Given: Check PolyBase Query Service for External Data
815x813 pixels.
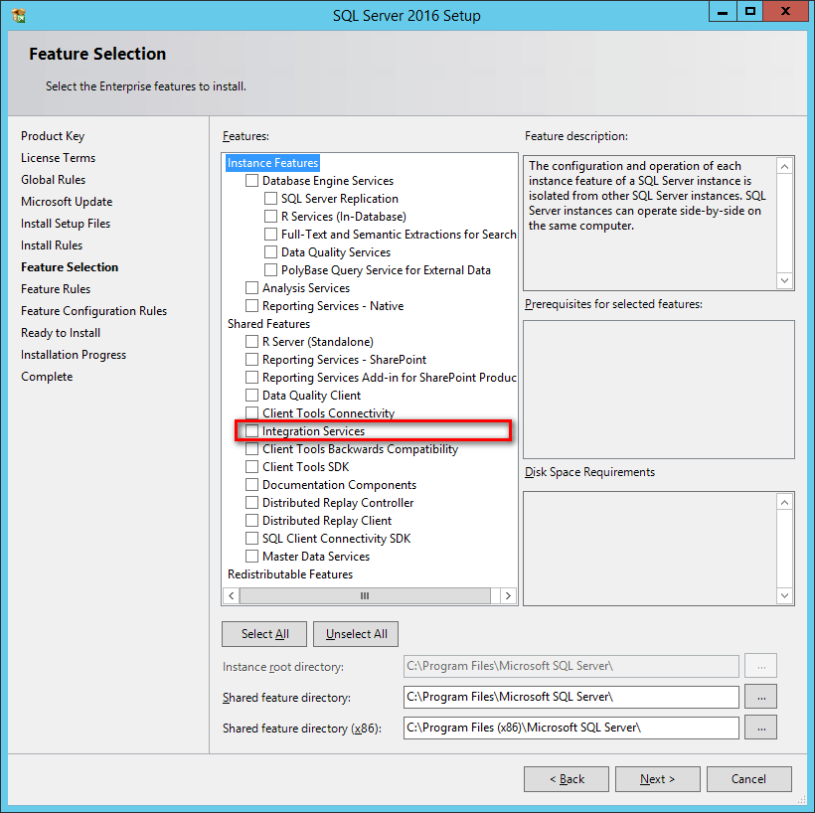Looking at the screenshot, I should (269, 269).
